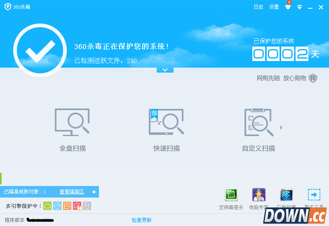Open the 宏病毒查杀 macro virus tool
The image size is (329, 226).
point(231,195)
